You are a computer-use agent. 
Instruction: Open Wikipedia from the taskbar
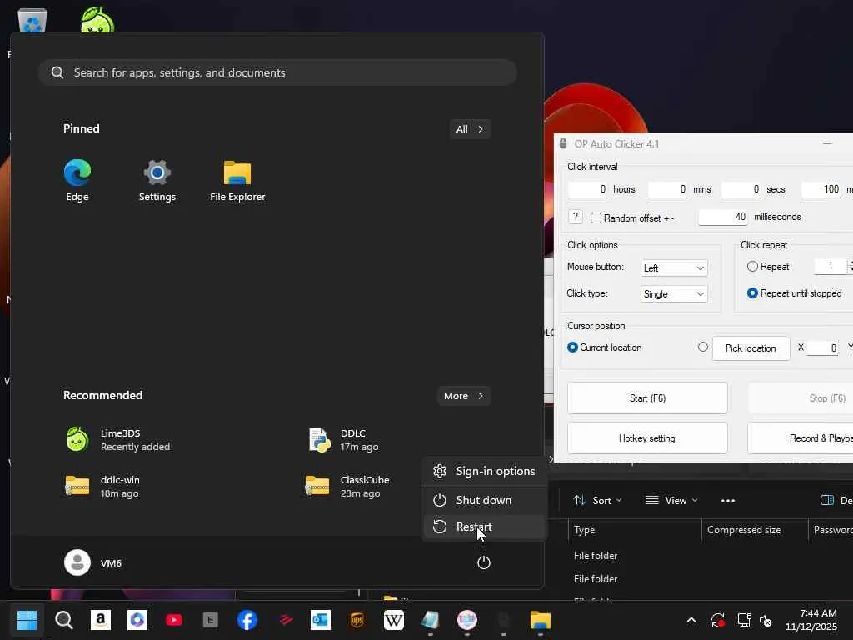[394, 620]
